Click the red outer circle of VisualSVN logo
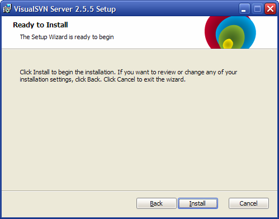This screenshot has height=219, width=279. [210, 32]
